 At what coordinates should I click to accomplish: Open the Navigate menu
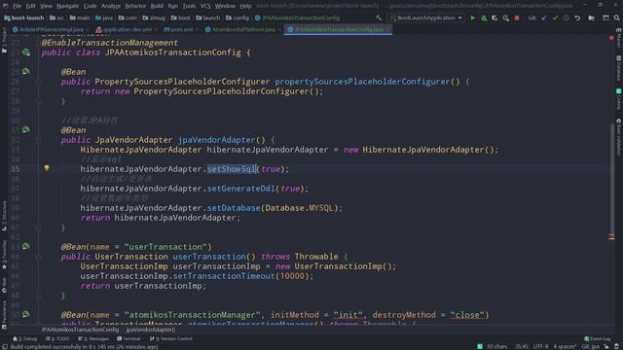[67, 6]
